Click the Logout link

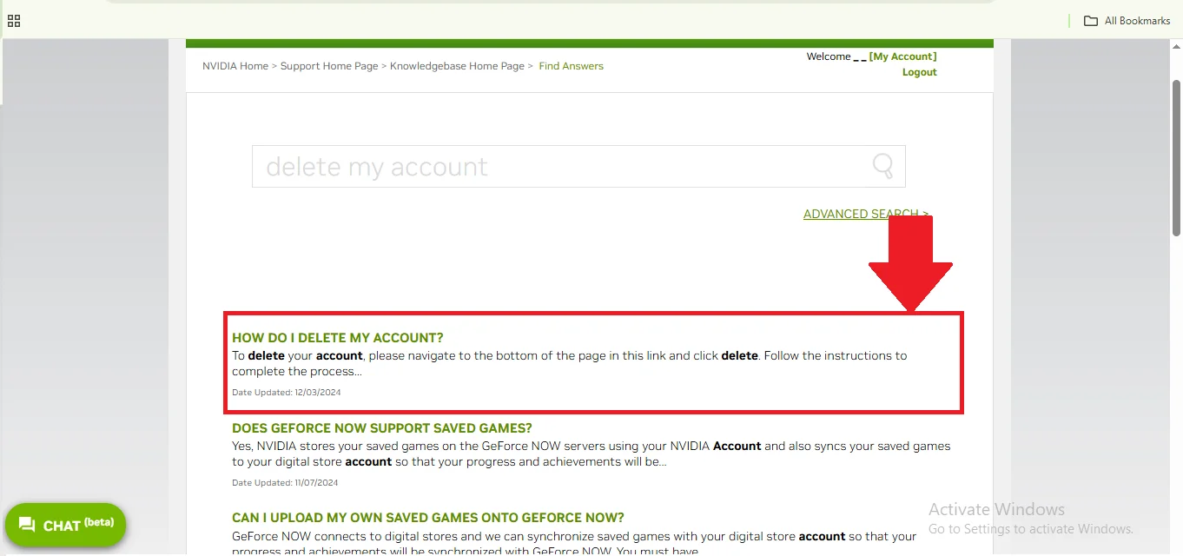click(x=919, y=72)
